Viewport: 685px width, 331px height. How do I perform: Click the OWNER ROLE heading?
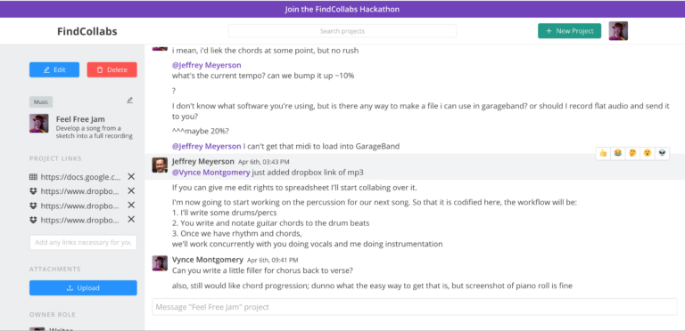point(53,314)
